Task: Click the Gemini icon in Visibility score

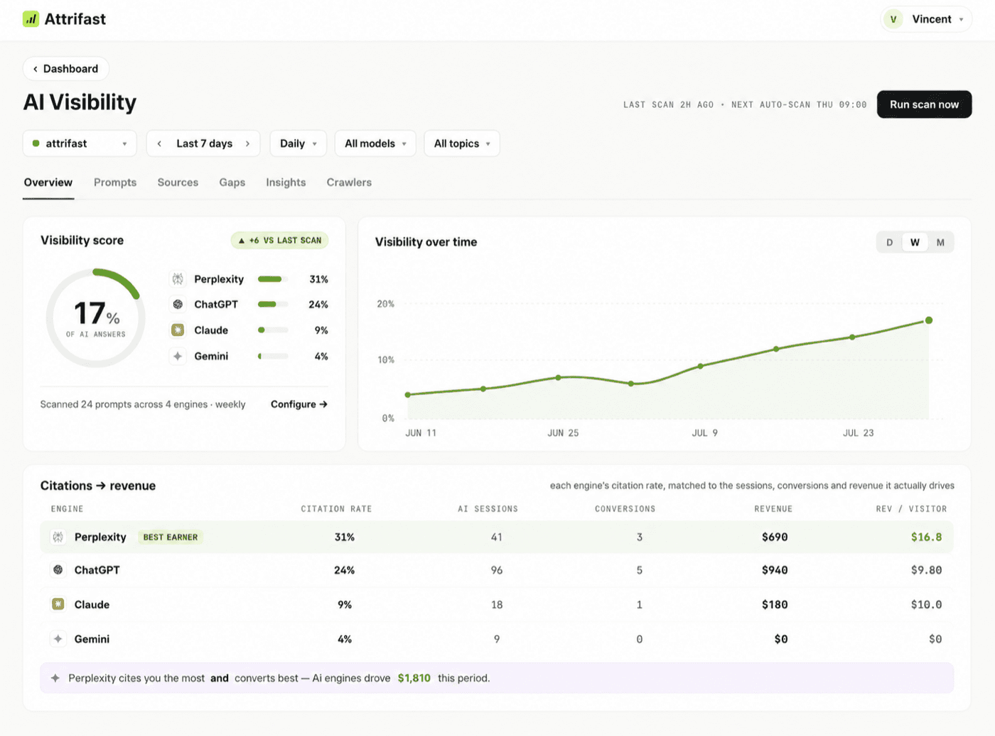Action: pyautogui.click(x=178, y=356)
